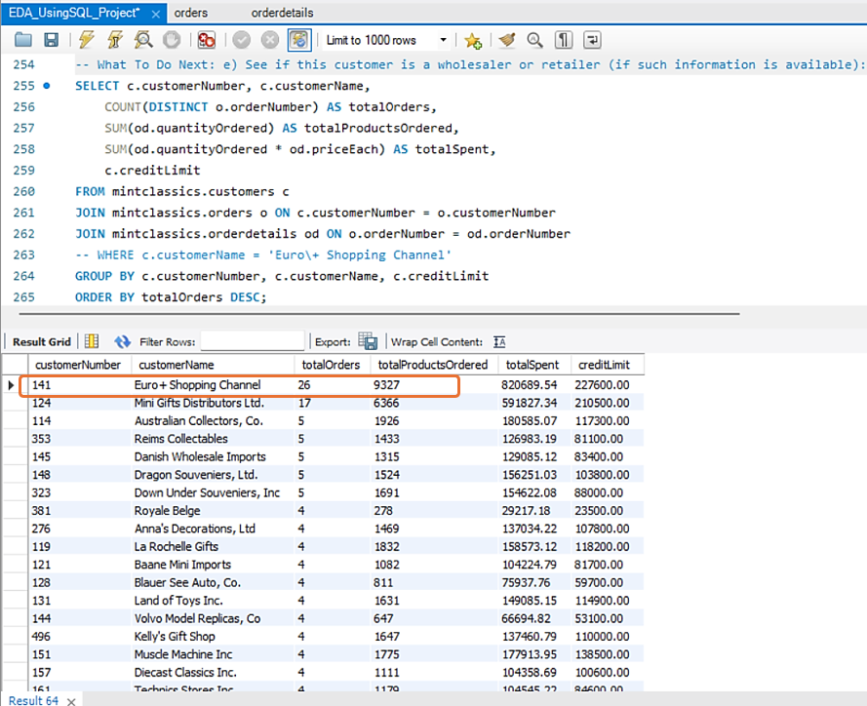Screen dimensions: 867x706
Task: Select the Kelly's Gift Shop cell
Action: [213, 637]
